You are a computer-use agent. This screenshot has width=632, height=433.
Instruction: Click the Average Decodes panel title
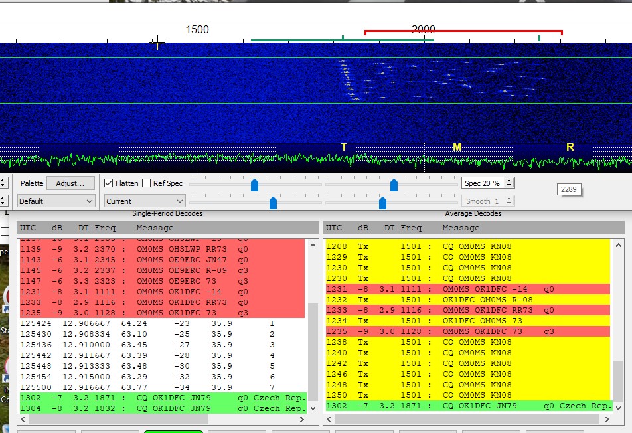(x=473, y=213)
